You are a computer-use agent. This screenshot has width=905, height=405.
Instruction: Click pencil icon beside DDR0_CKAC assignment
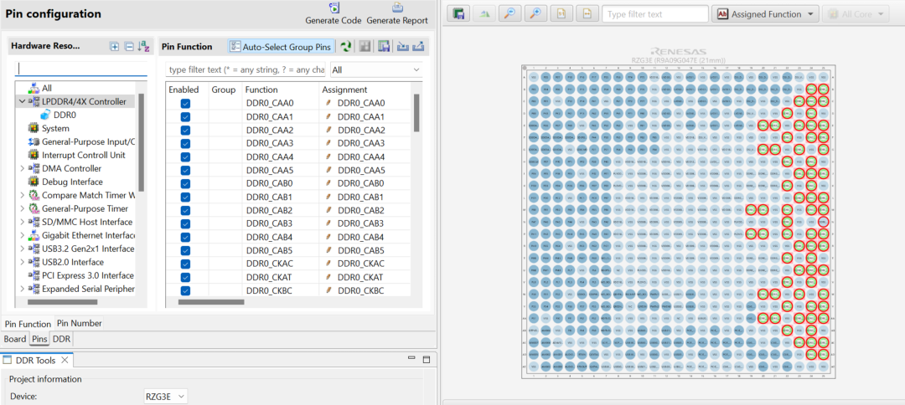point(329,264)
